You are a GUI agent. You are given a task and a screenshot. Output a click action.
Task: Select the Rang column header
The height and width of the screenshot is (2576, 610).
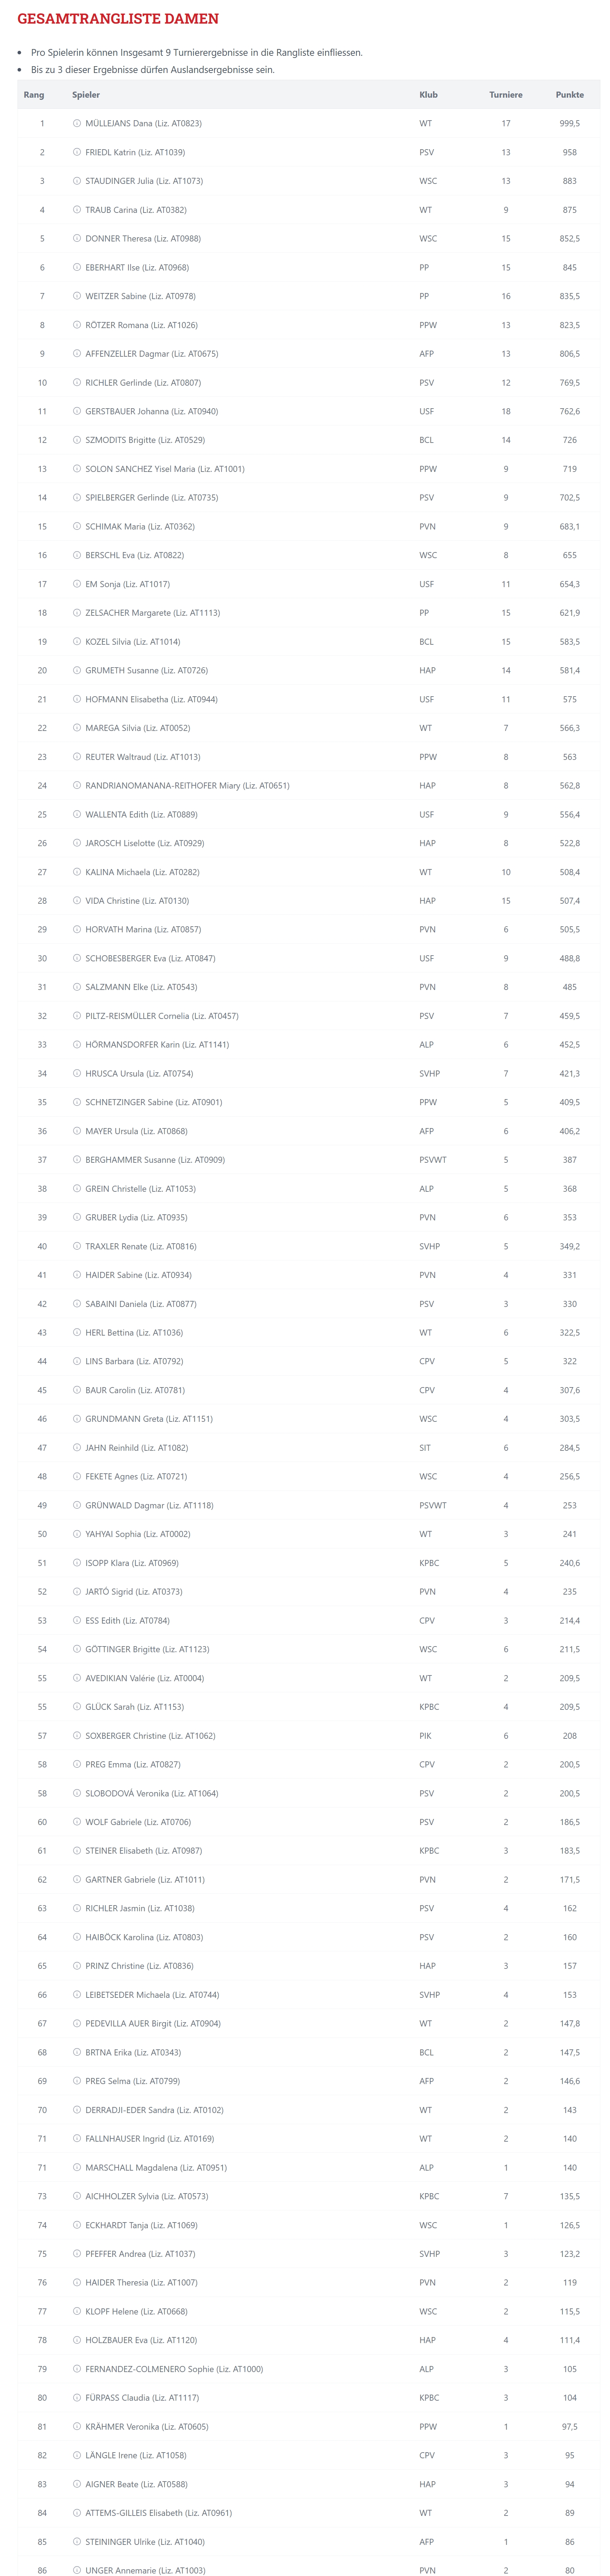pos(34,95)
